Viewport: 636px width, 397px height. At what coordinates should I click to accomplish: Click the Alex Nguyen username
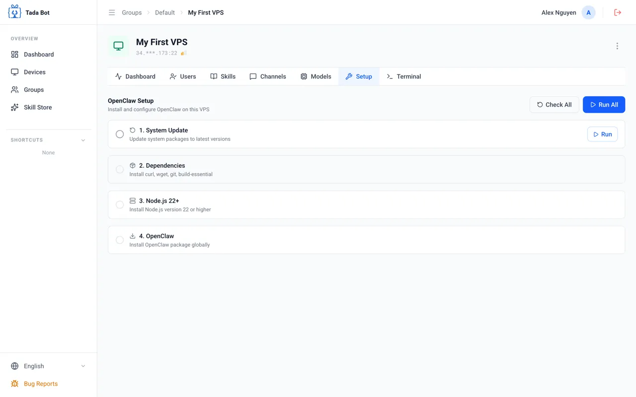pyautogui.click(x=559, y=12)
